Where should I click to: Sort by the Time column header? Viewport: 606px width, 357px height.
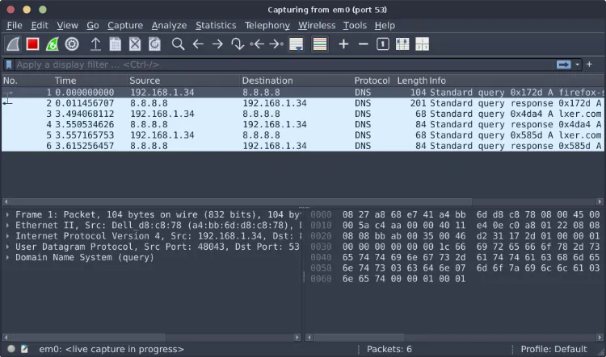click(x=90, y=81)
